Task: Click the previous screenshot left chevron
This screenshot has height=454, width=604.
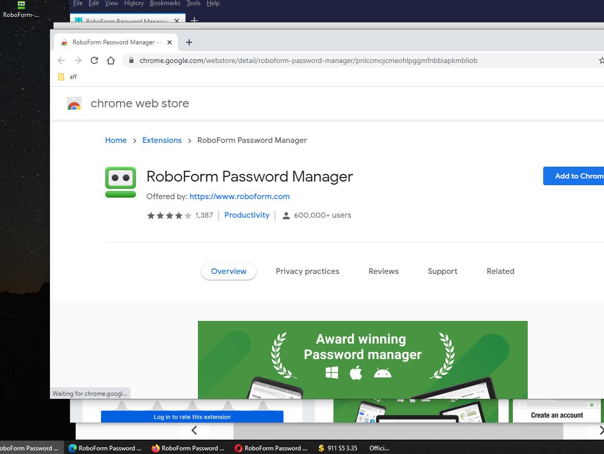Action: pos(194,430)
